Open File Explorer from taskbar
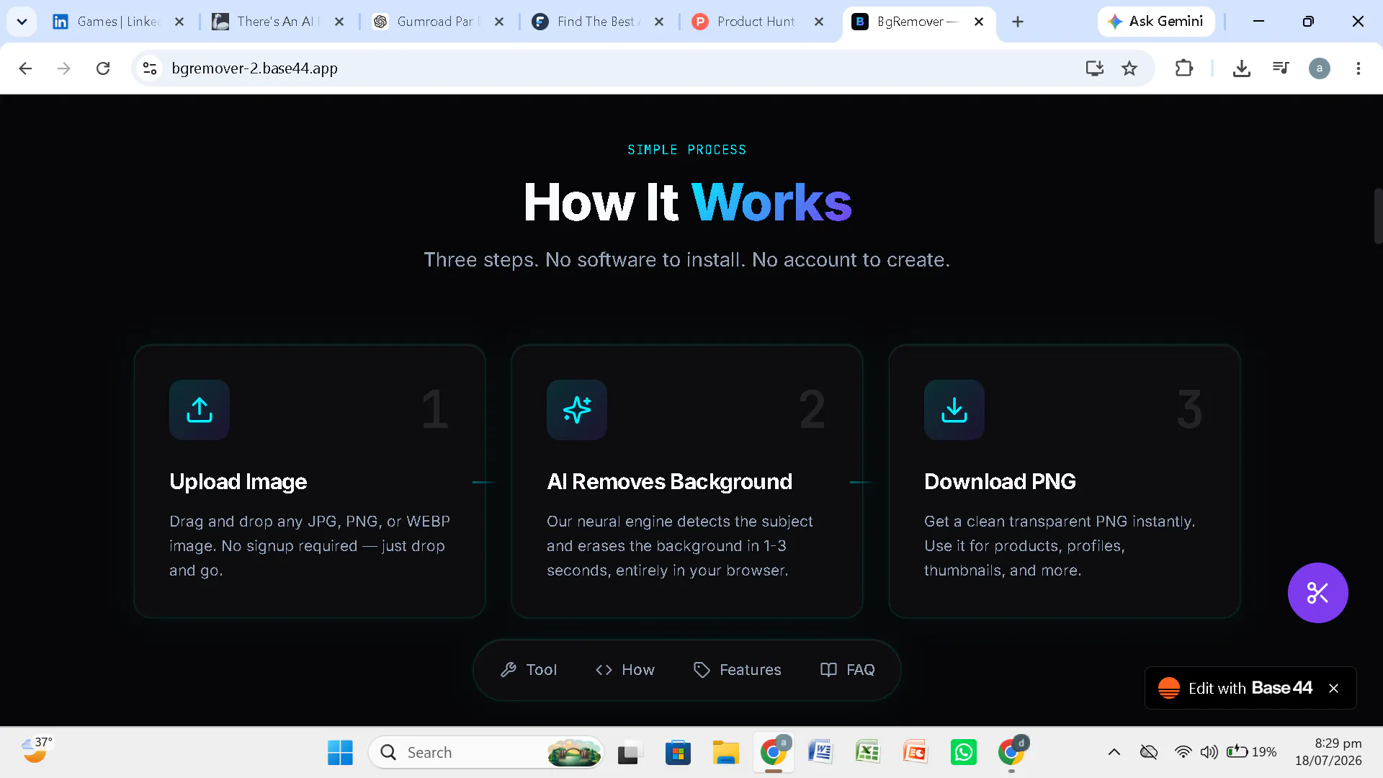The width and height of the screenshot is (1383, 778). click(726, 753)
